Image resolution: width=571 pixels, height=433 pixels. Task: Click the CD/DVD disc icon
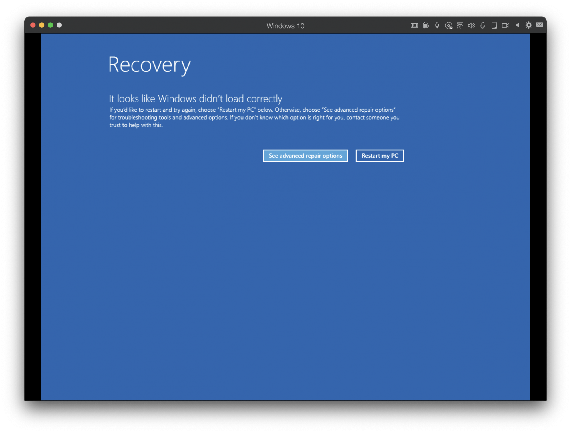pos(449,26)
